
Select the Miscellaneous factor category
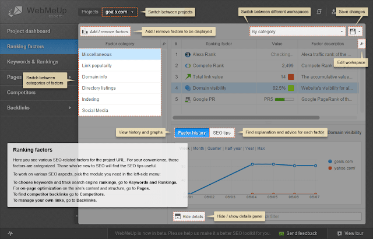(119, 54)
